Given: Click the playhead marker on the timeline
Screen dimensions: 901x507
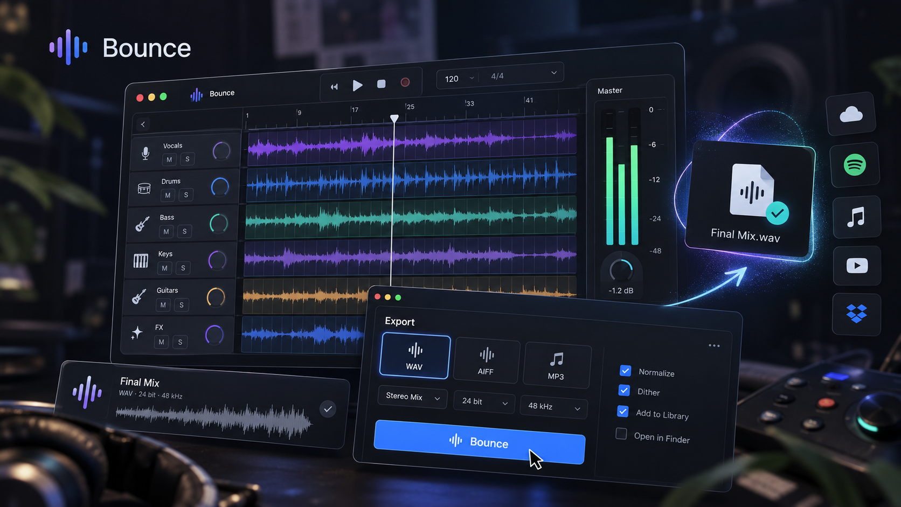Looking at the screenshot, I should (394, 118).
